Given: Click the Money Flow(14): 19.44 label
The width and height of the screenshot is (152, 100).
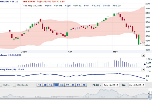Looking at the screenshot, I should pyautogui.click(x=12, y=69).
